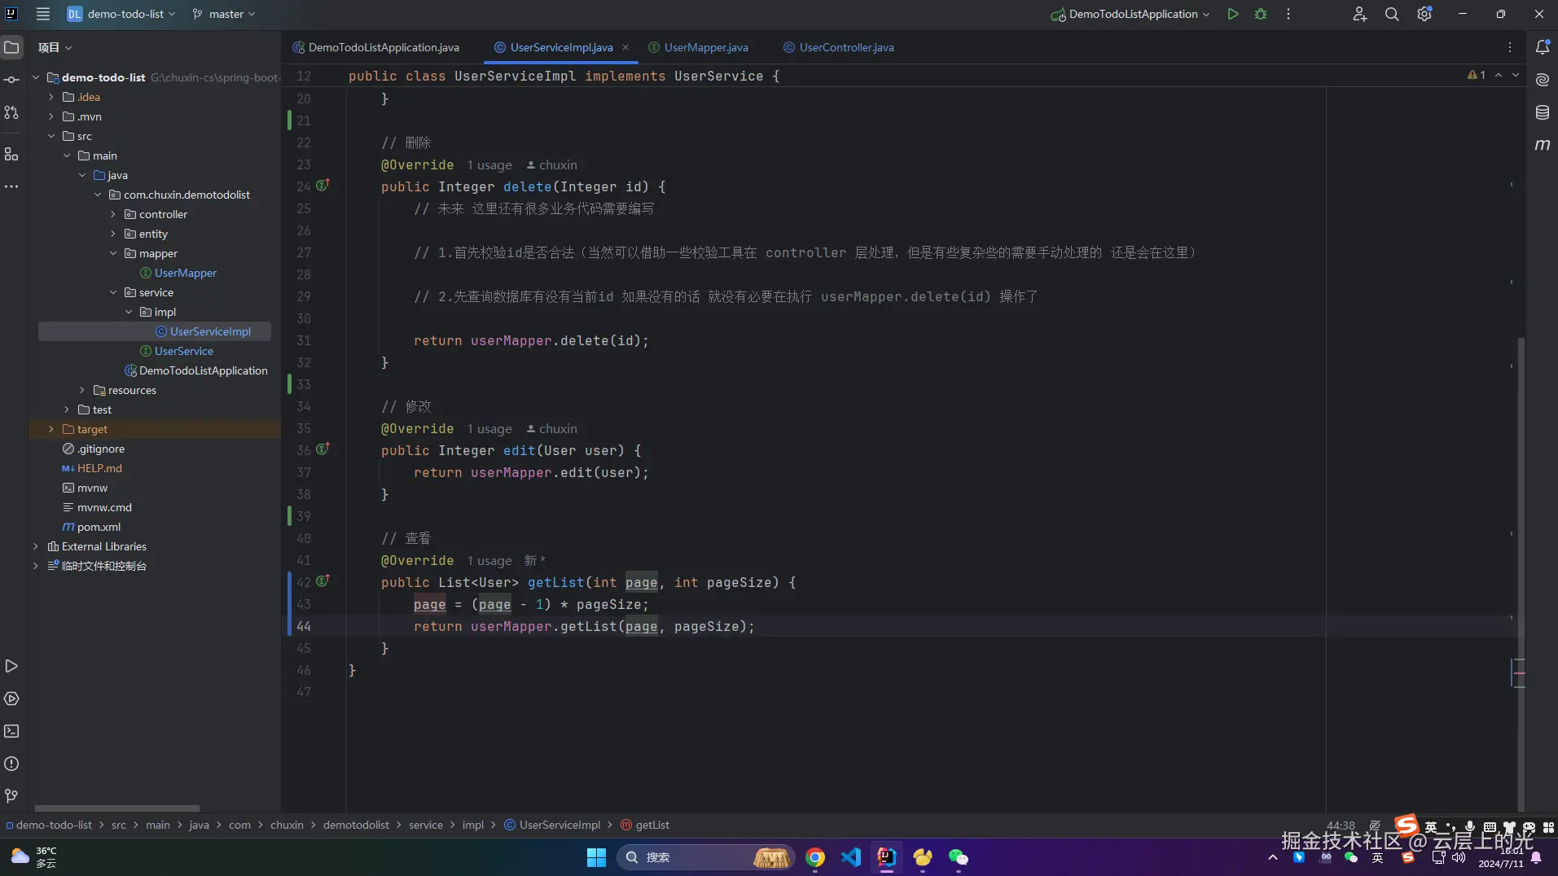This screenshot has height=876, width=1558.
Task: Open the Git tool window
Action: (11, 795)
